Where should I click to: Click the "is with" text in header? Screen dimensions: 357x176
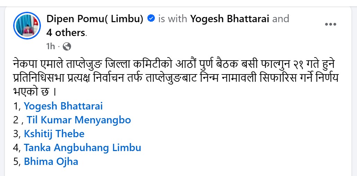(173, 19)
